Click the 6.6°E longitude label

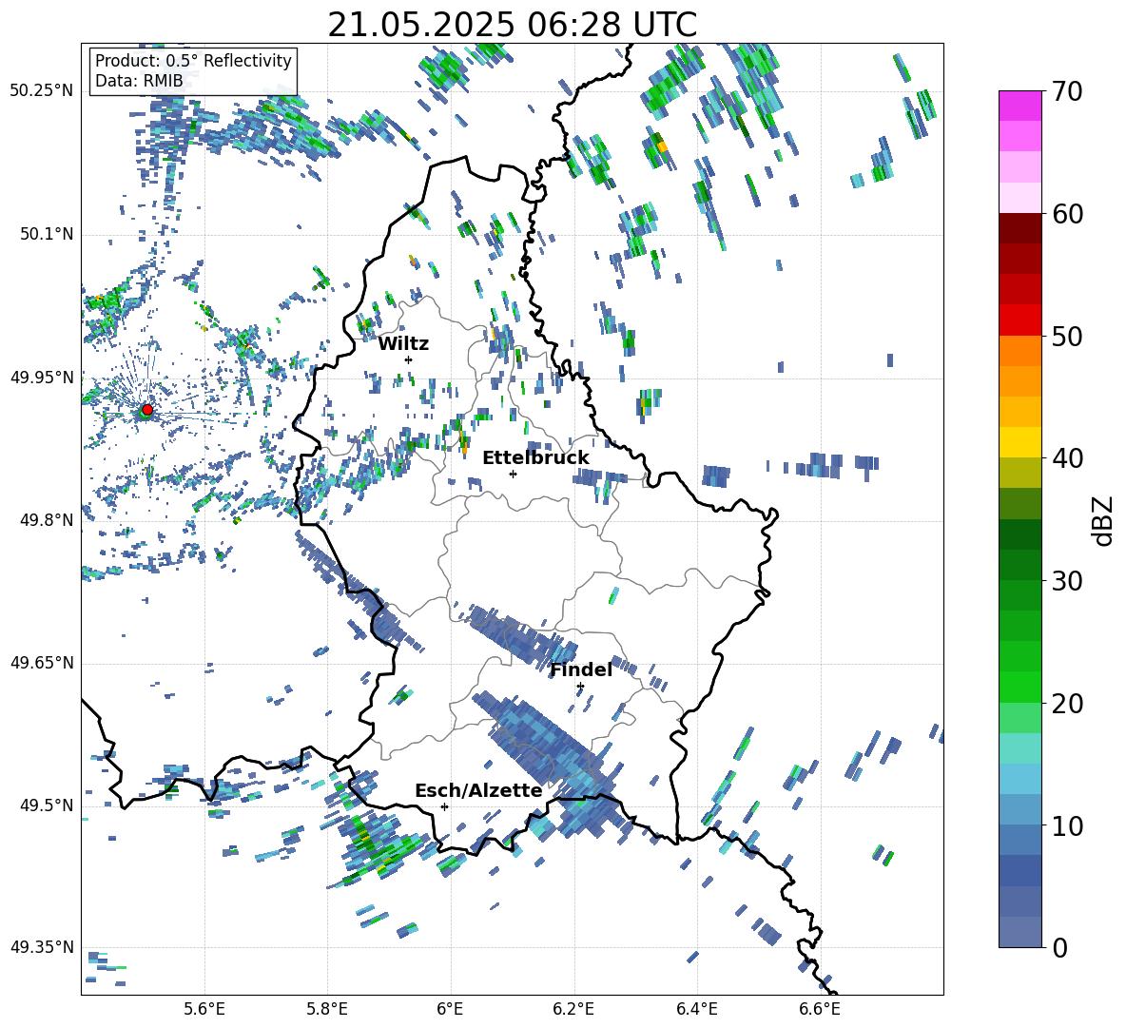pyautogui.click(x=820, y=1009)
